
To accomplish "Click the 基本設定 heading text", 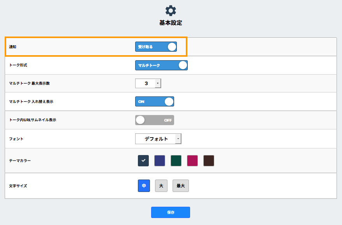I will [171, 23].
